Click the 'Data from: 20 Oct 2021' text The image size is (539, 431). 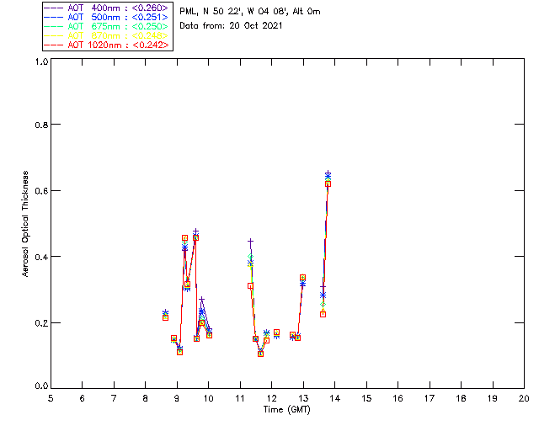(x=232, y=26)
